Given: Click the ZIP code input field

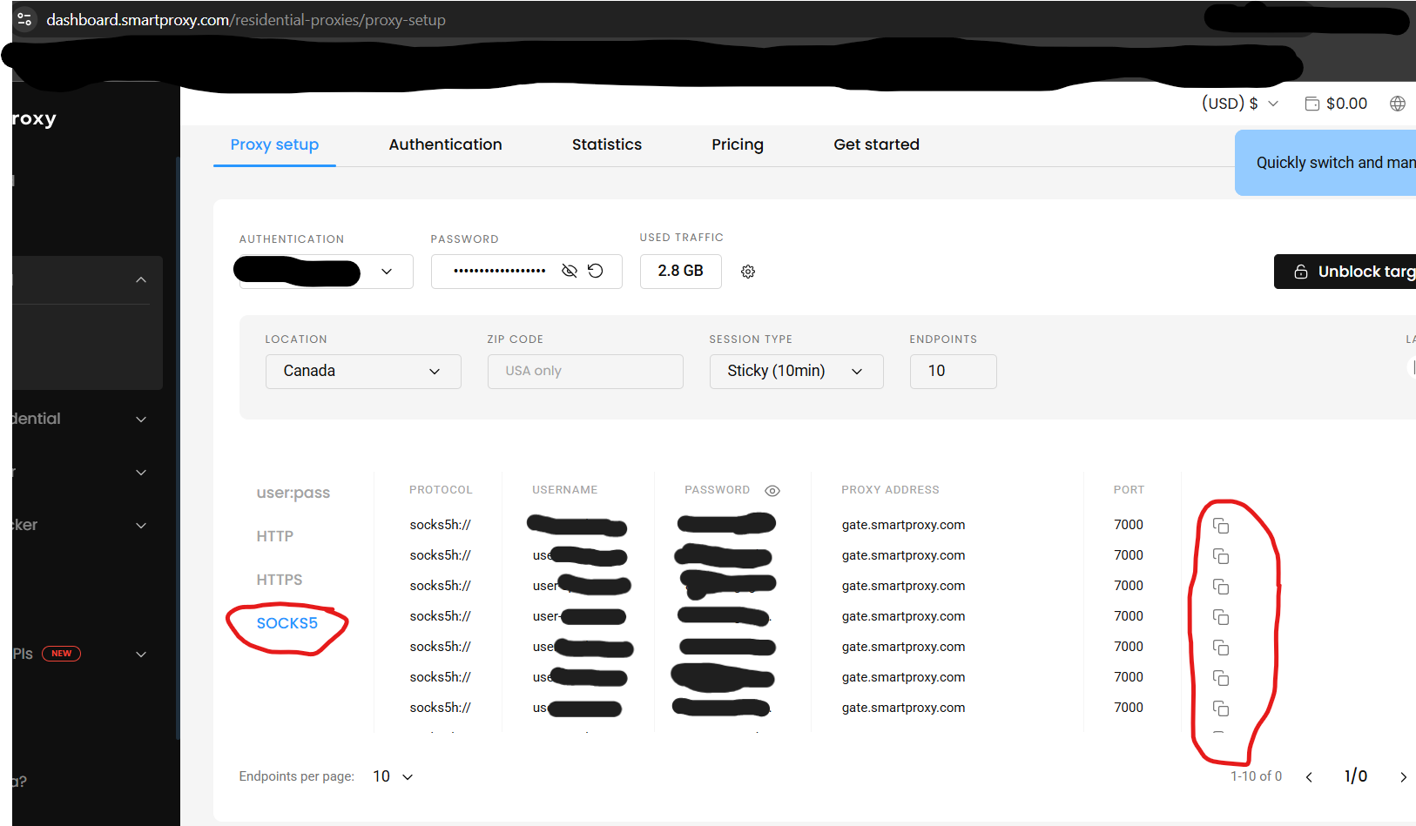Looking at the screenshot, I should point(584,371).
